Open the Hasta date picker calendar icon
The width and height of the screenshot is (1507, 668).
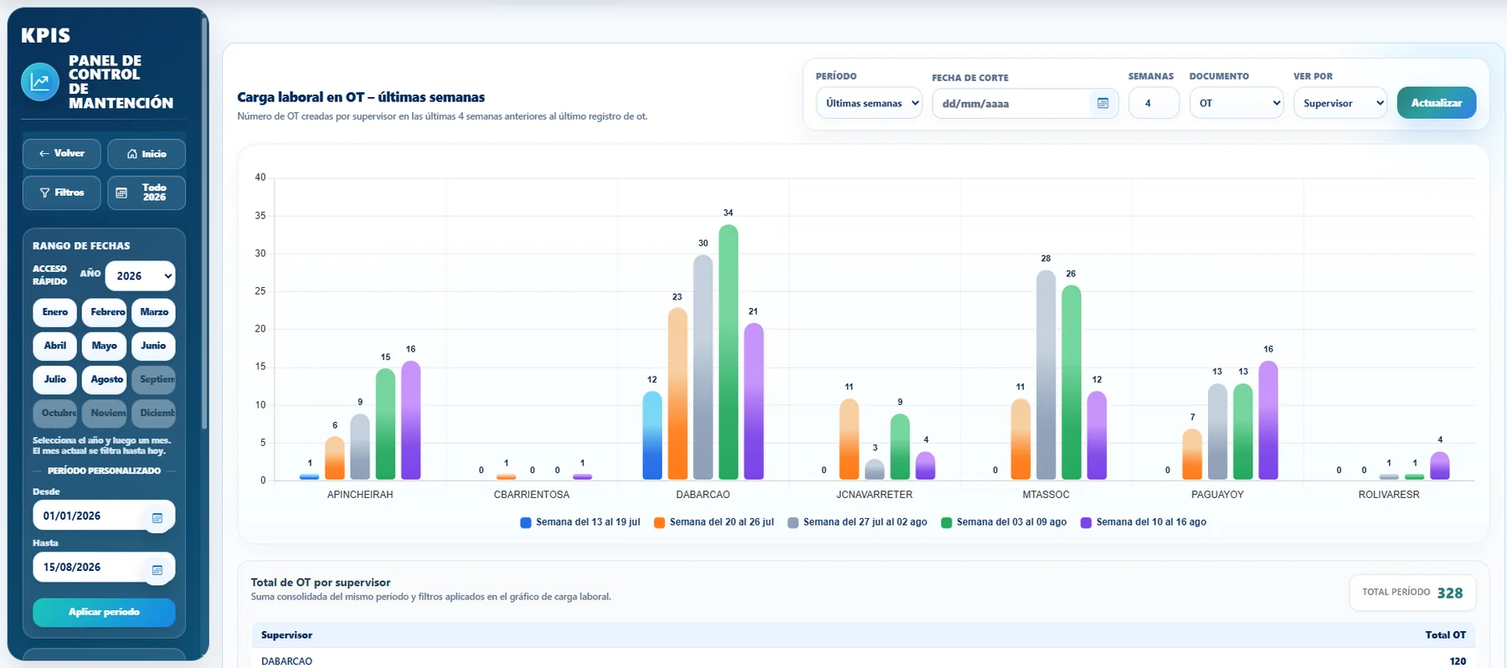[x=157, y=570]
